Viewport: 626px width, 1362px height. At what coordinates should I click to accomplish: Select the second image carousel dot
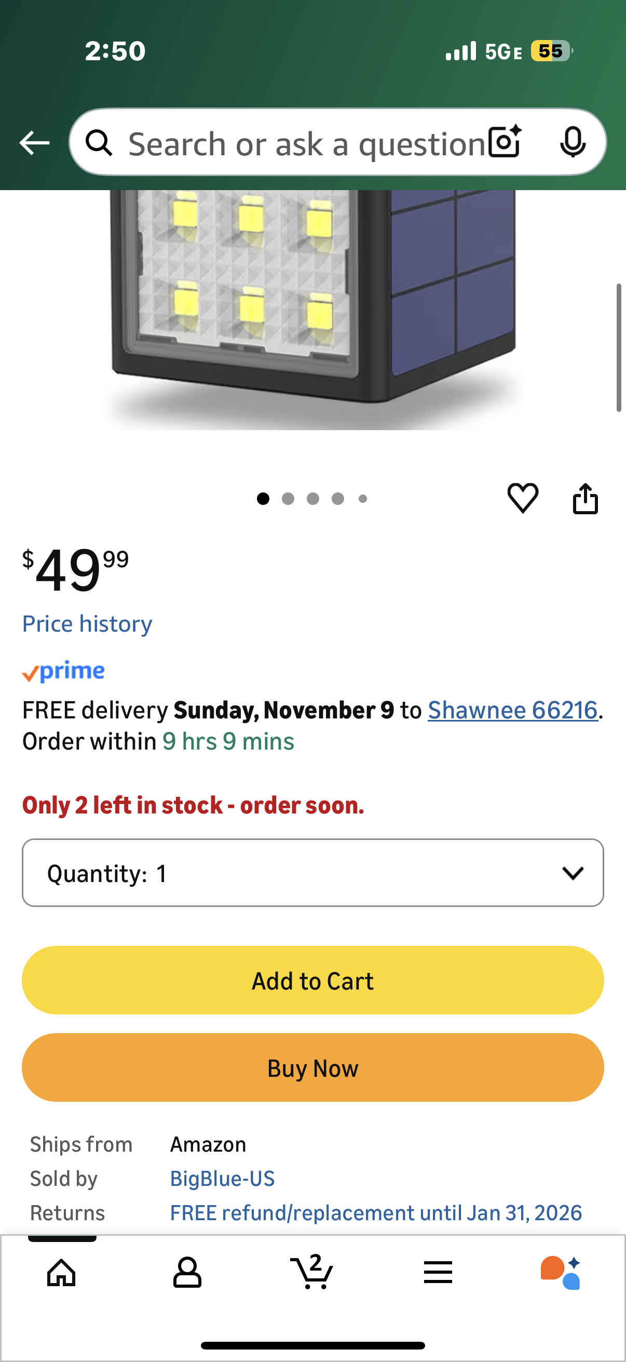point(288,499)
